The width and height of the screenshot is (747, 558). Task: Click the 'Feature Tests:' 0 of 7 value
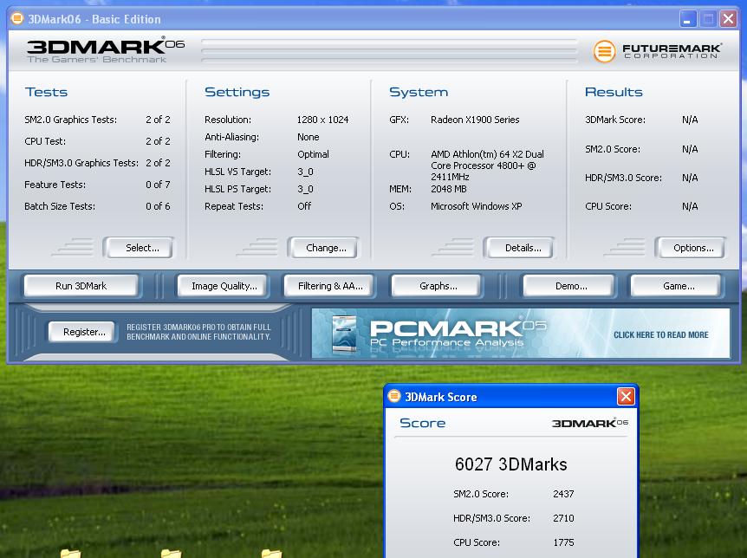tap(158, 185)
